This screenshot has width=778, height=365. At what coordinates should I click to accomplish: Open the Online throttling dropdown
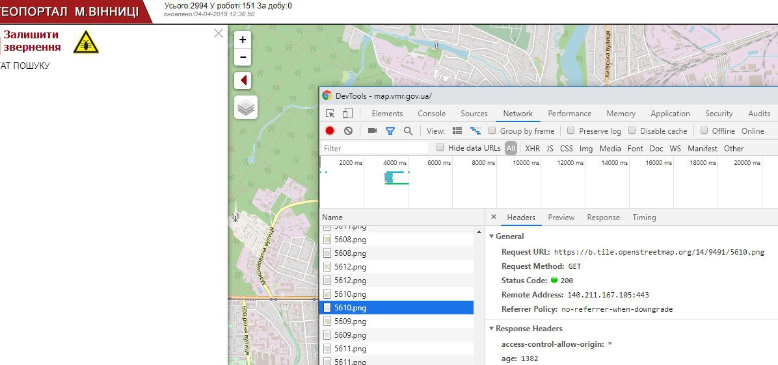pos(753,131)
